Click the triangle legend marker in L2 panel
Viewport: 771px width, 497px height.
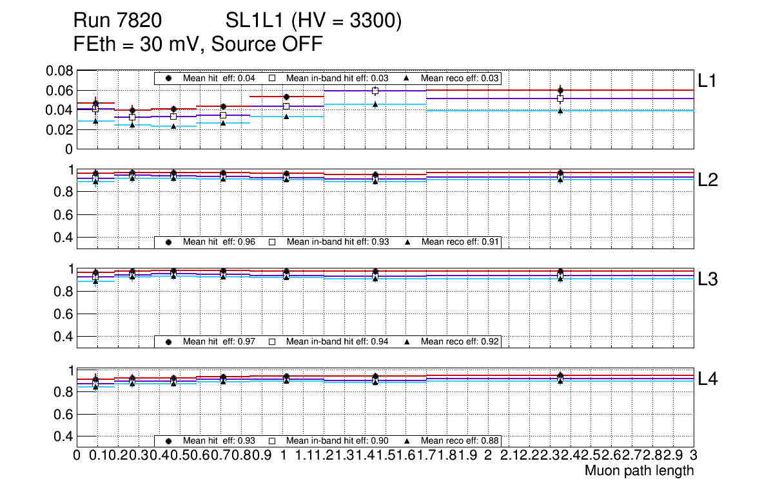(407, 242)
